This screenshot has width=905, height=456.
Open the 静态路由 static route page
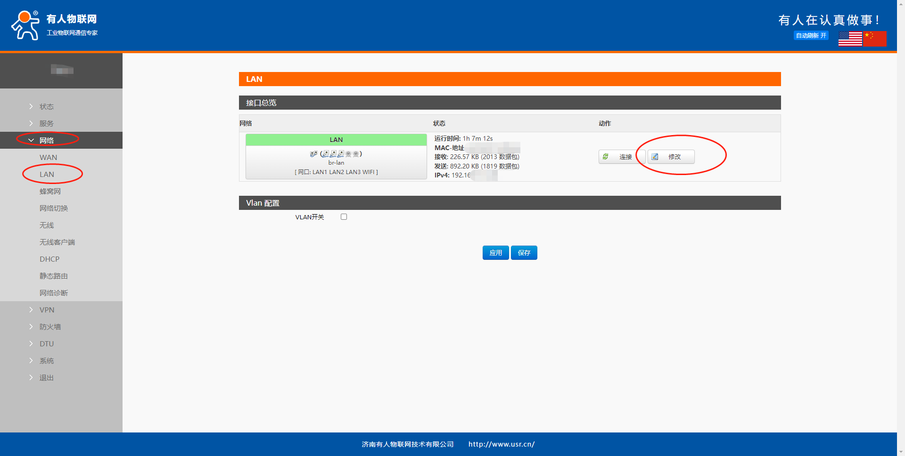pyautogui.click(x=54, y=276)
